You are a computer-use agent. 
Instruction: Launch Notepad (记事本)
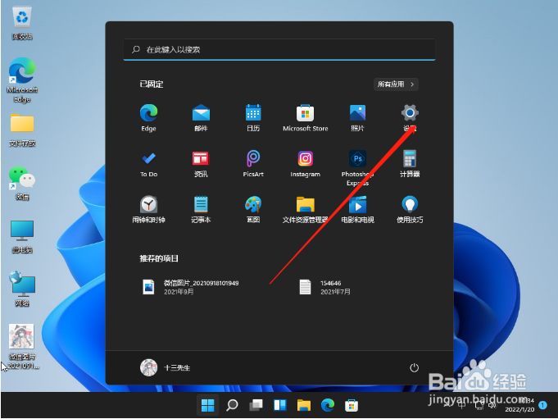click(x=201, y=209)
